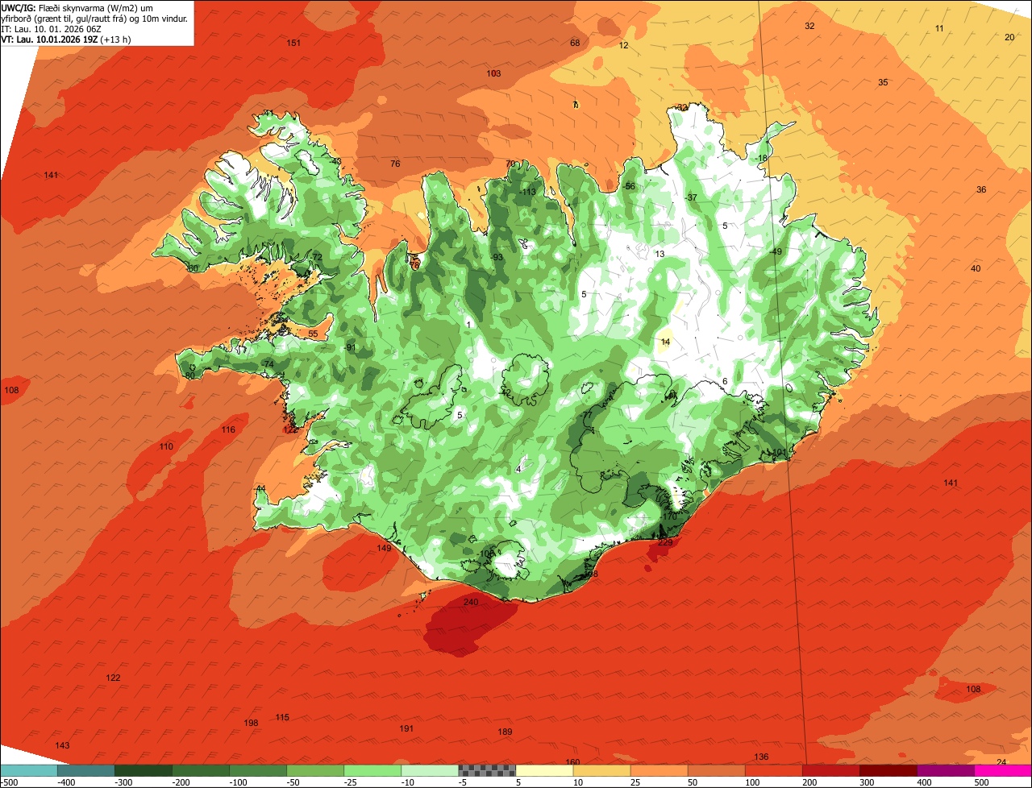Choose legend swatch between 10 and 25
Screen dimensions: 1032x788
pyautogui.click(x=601, y=770)
